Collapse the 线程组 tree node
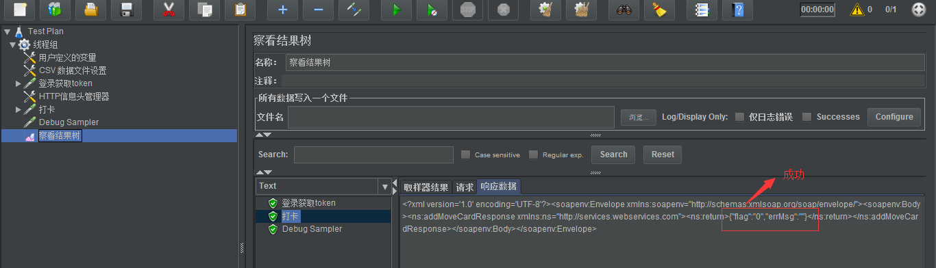The image size is (936, 268). click(x=13, y=44)
